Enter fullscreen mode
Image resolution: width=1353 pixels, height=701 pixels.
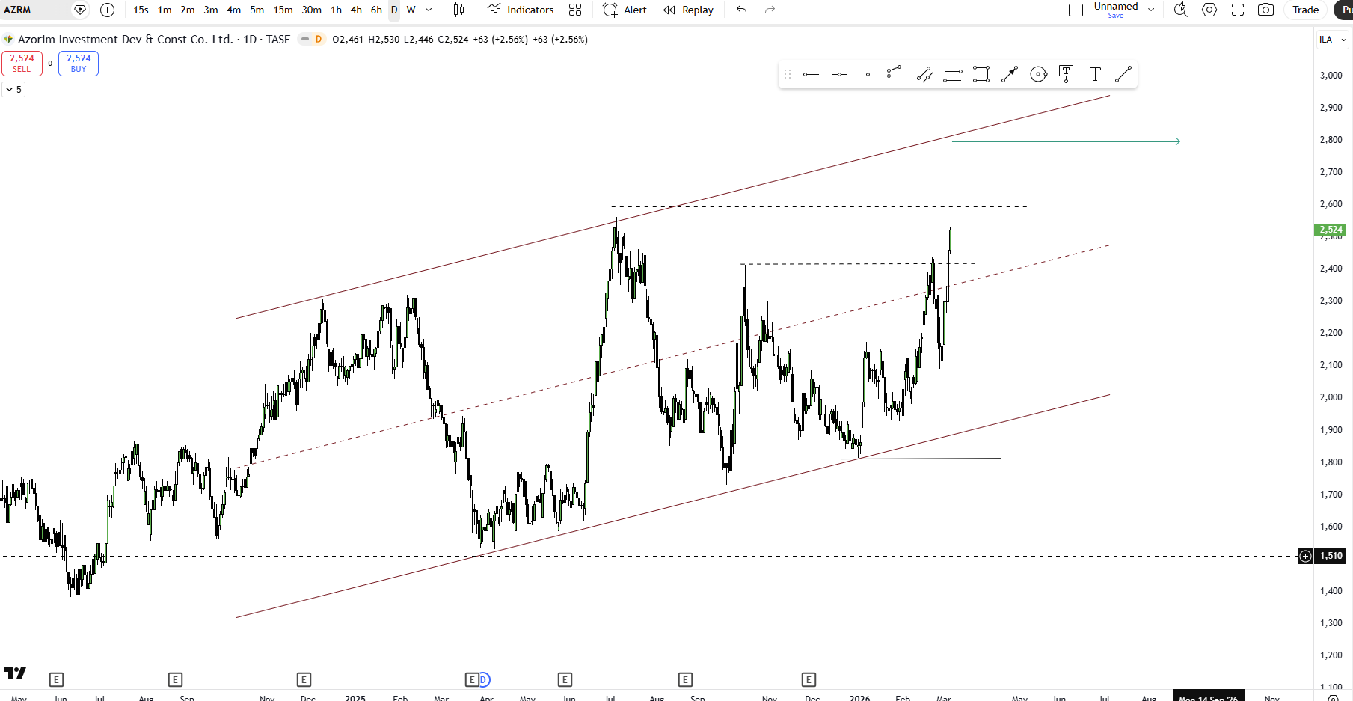click(1238, 10)
